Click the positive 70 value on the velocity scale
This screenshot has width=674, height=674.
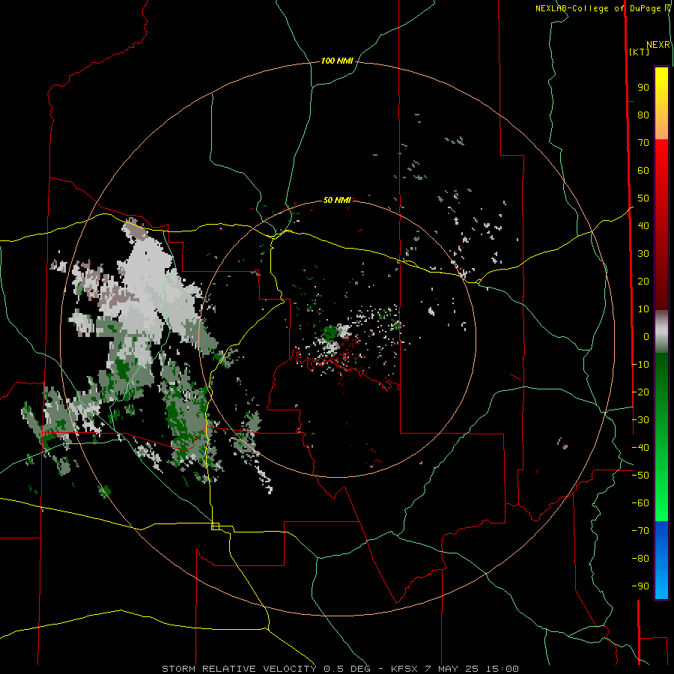643,143
